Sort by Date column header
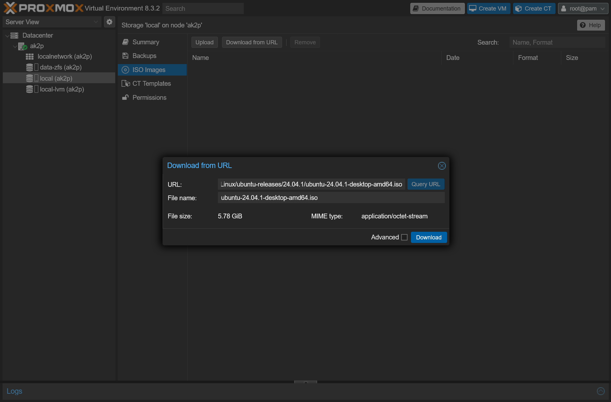The height and width of the screenshot is (402, 611). coord(477,58)
